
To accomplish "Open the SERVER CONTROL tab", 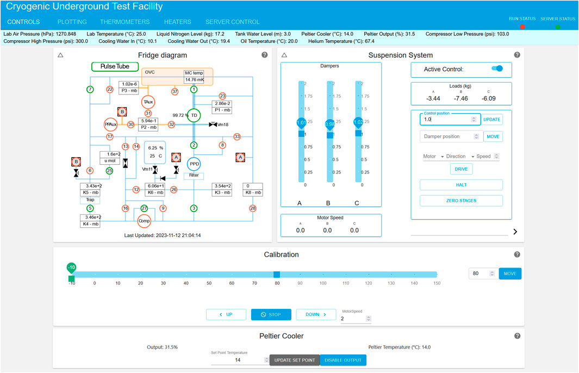I will pyautogui.click(x=232, y=22).
